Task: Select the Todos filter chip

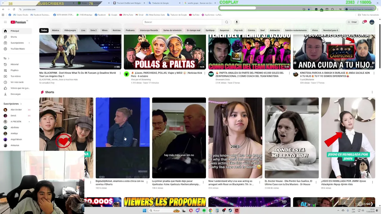Action: 44,30
